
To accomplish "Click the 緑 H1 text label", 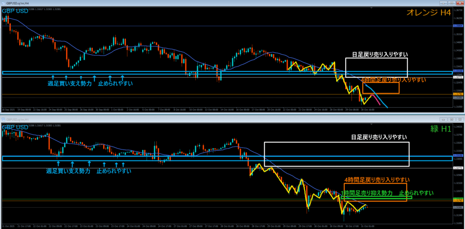I will click(x=440, y=129).
